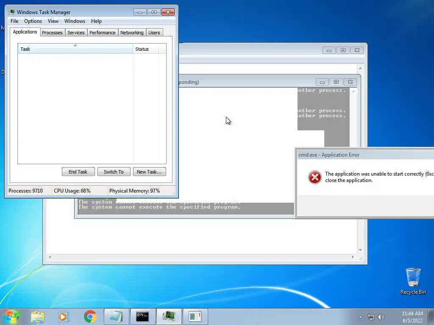Viewport: 434px width, 325px height.
Task: Switch to the Services tab
Action: pos(76,33)
